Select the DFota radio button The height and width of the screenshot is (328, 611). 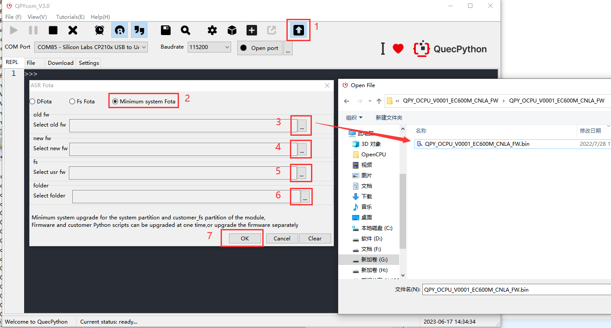pos(33,102)
